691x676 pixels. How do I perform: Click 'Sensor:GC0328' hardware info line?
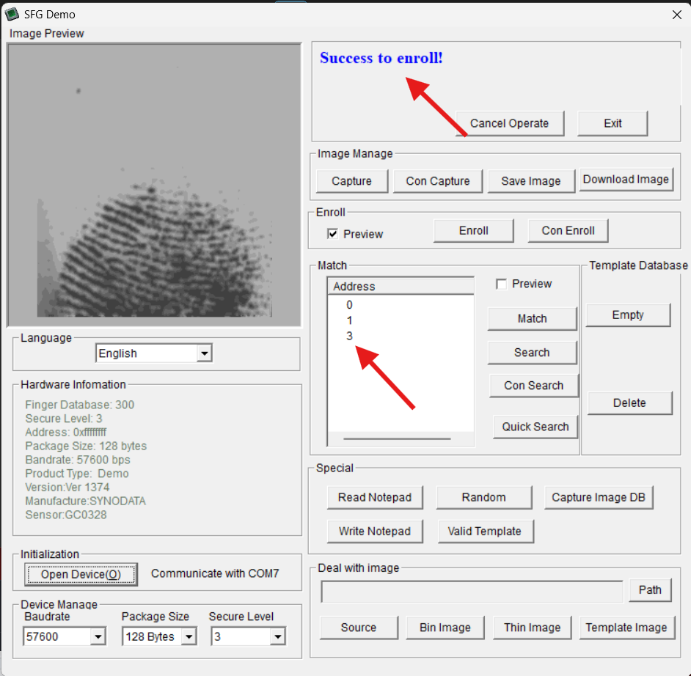(x=66, y=515)
